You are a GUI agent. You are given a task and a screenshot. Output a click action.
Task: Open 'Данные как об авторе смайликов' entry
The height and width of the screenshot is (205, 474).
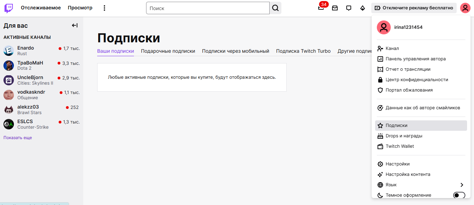[x=423, y=108]
